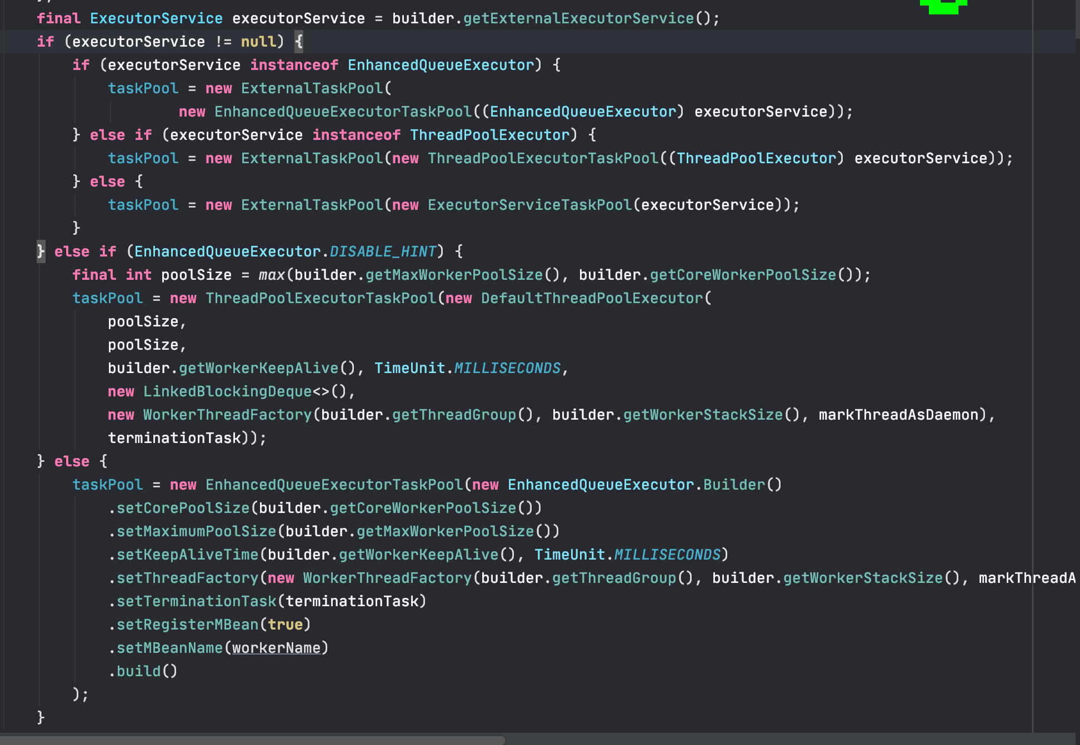The width and height of the screenshot is (1080, 745).
Task: Click the truncated markThreadA text at right
Action: click(x=1027, y=578)
